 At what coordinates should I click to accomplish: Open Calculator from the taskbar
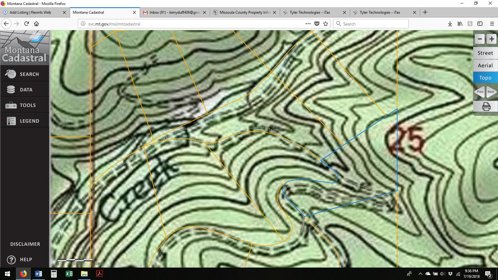point(54,274)
